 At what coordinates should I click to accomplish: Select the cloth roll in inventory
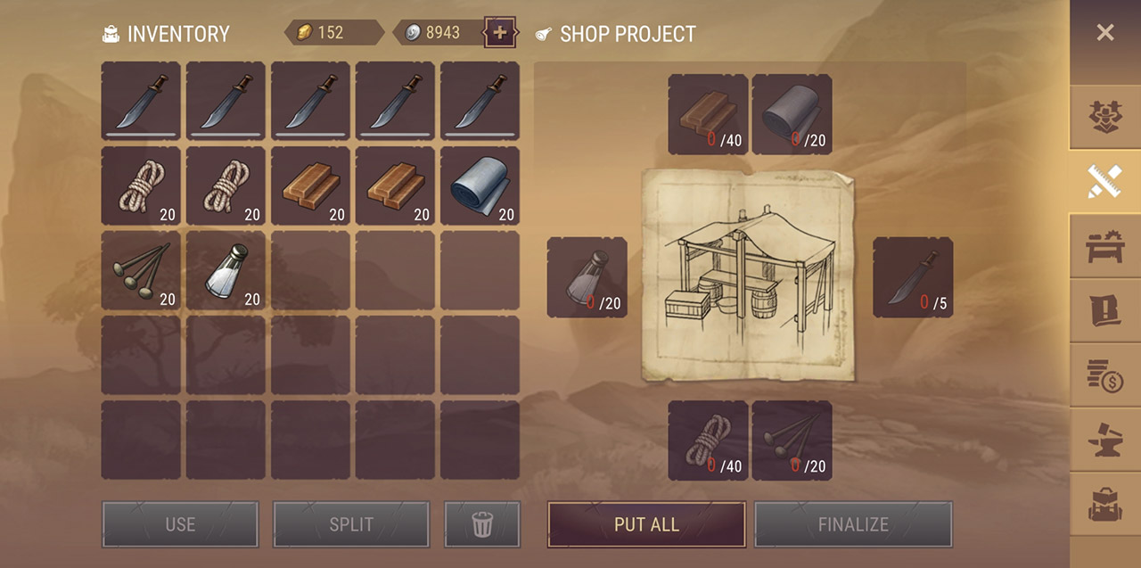click(x=480, y=185)
